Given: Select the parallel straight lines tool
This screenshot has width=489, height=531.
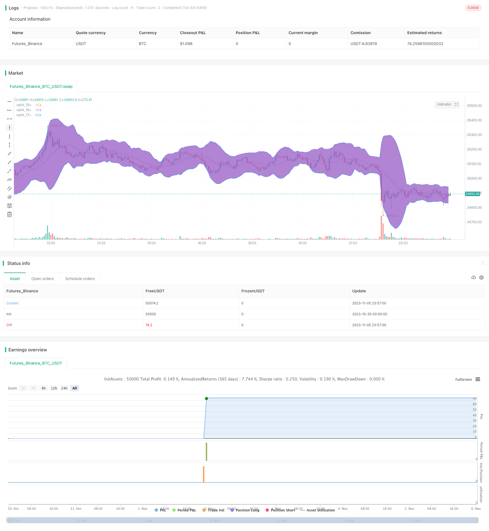Looking at the screenshot, I should (10, 197).
